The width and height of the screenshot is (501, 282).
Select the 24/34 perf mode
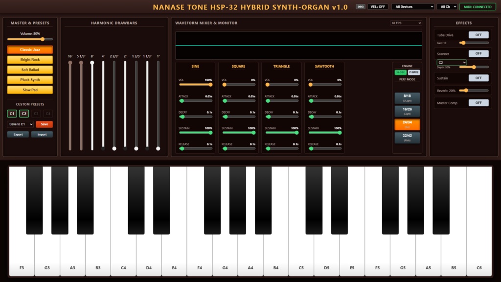tap(407, 124)
